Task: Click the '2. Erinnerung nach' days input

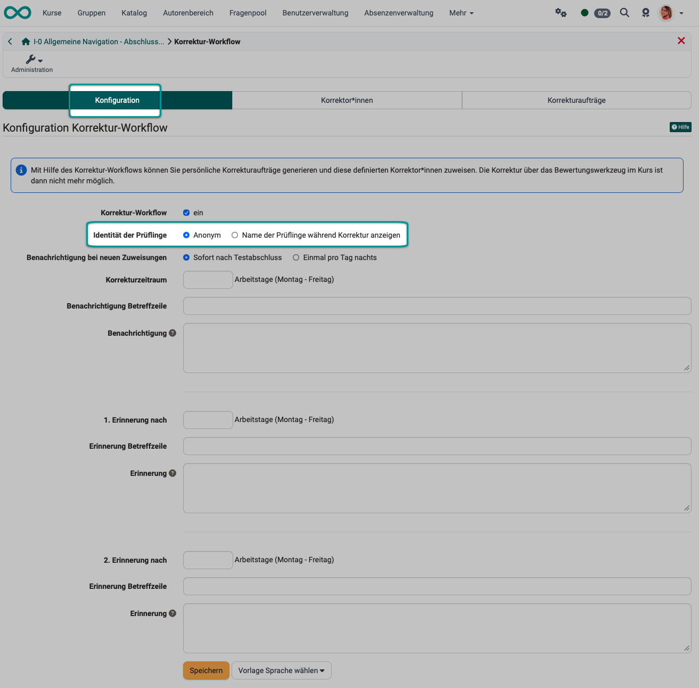Action: pos(208,560)
